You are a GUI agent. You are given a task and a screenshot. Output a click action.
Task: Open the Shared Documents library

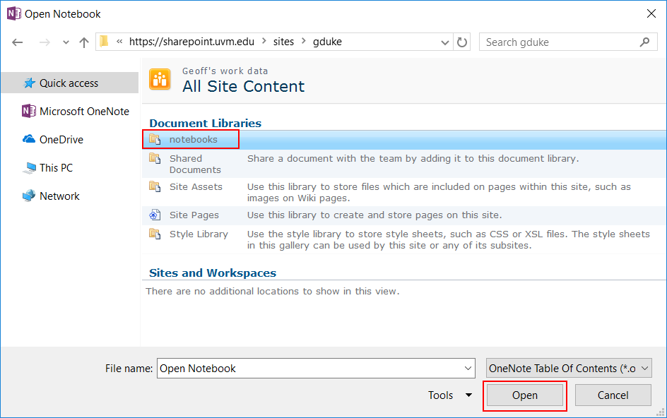[x=194, y=164]
